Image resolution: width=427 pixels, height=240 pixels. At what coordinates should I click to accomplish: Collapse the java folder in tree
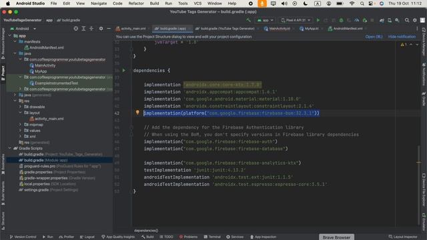(x=15, y=53)
